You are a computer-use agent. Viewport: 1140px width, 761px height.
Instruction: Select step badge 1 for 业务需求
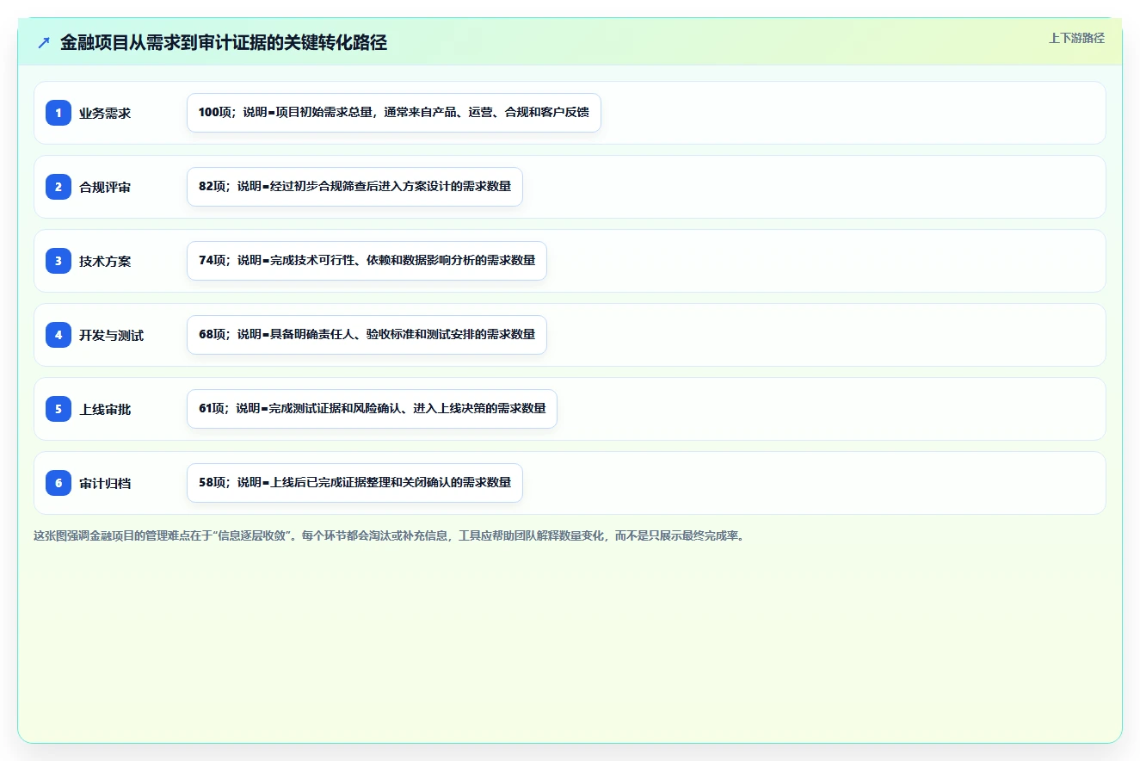pyautogui.click(x=59, y=113)
